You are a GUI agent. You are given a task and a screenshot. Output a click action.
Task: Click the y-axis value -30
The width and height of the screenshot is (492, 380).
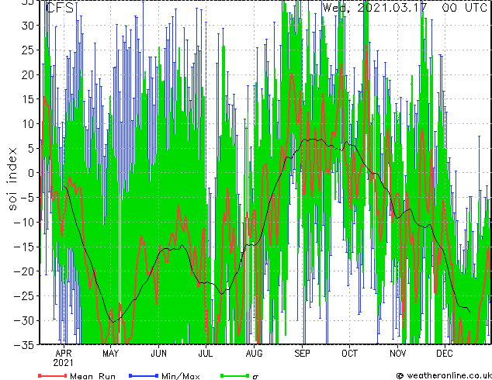pyautogui.click(x=24, y=320)
